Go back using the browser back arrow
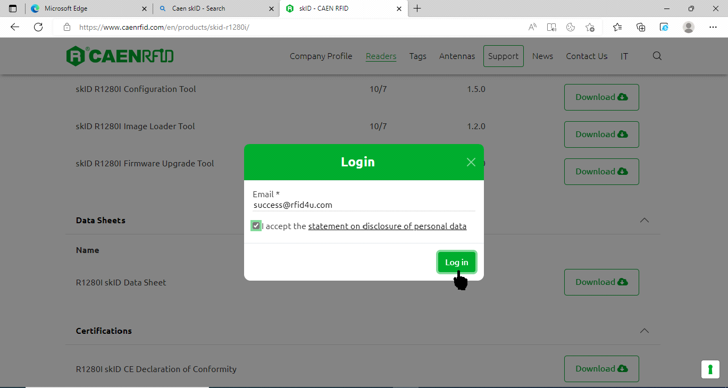The width and height of the screenshot is (728, 388). (x=15, y=27)
